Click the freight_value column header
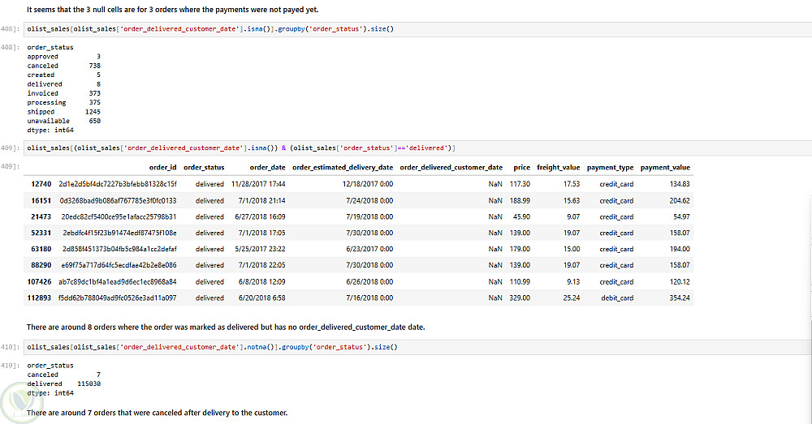 coord(558,168)
